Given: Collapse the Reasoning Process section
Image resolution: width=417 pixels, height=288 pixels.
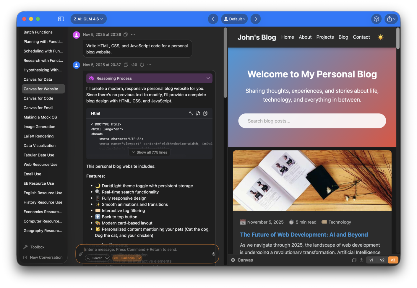Looking at the screenshot, I should pyautogui.click(x=208, y=78).
